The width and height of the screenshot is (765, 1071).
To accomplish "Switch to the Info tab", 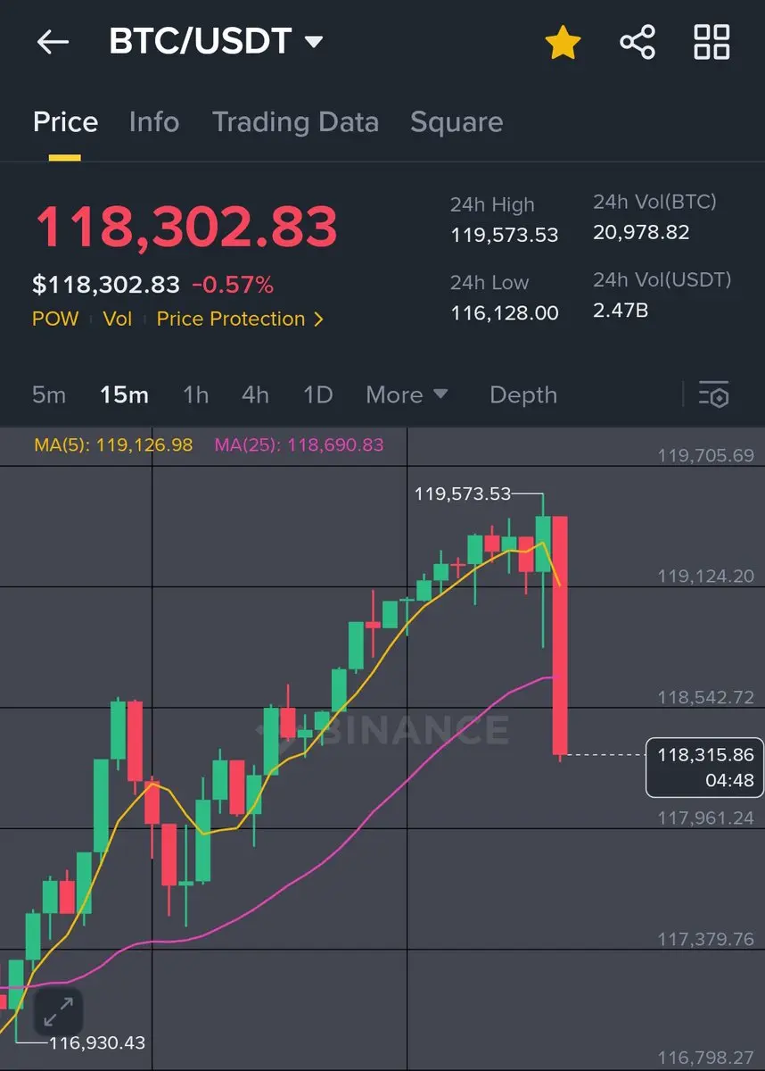I will pyautogui.click(x=153, y=122).
